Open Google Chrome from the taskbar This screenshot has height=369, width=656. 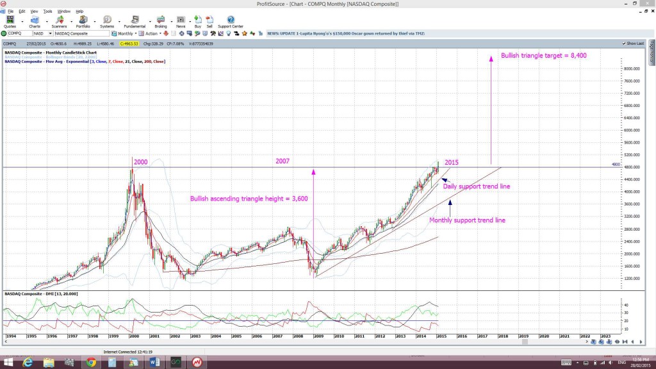click(91, 363)
